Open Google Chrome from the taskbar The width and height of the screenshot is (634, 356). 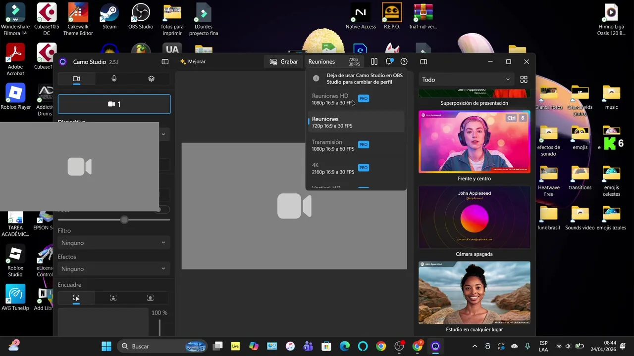click(x=381, y=346)
